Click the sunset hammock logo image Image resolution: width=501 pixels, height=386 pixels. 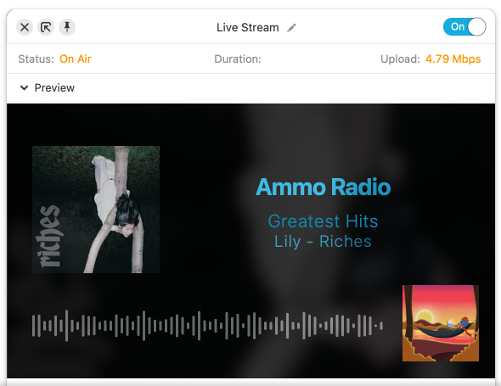click(441, 323)
